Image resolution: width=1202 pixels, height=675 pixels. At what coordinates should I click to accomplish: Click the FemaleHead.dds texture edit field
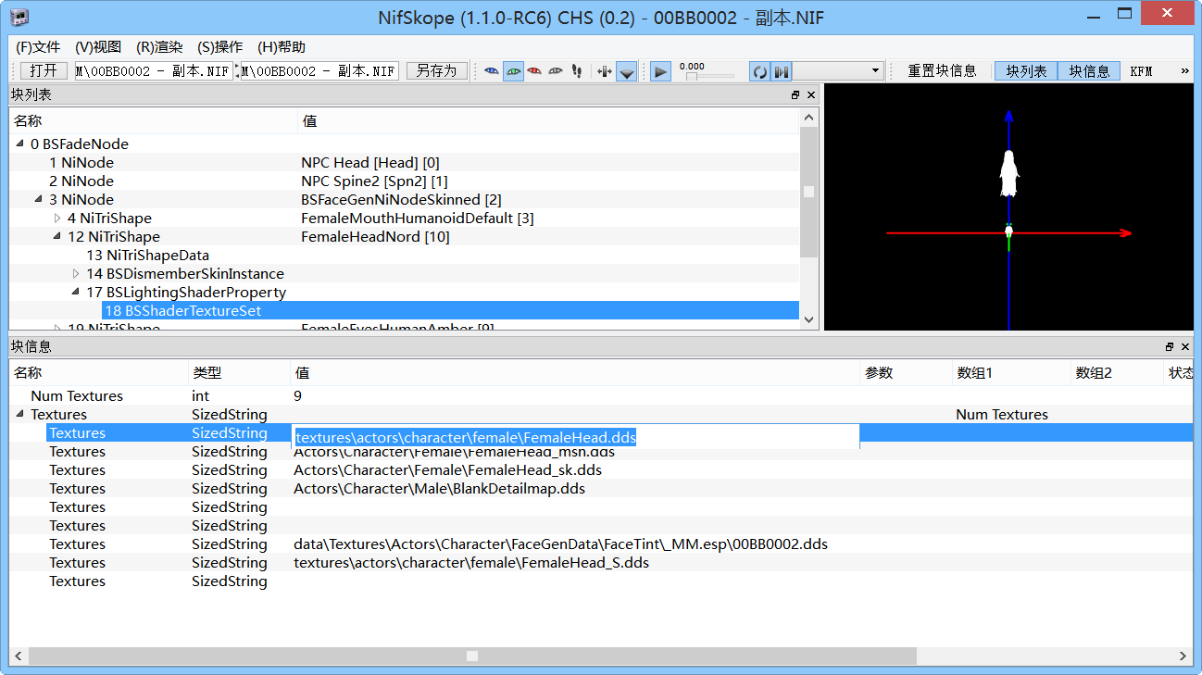click(x=575, y=437)
